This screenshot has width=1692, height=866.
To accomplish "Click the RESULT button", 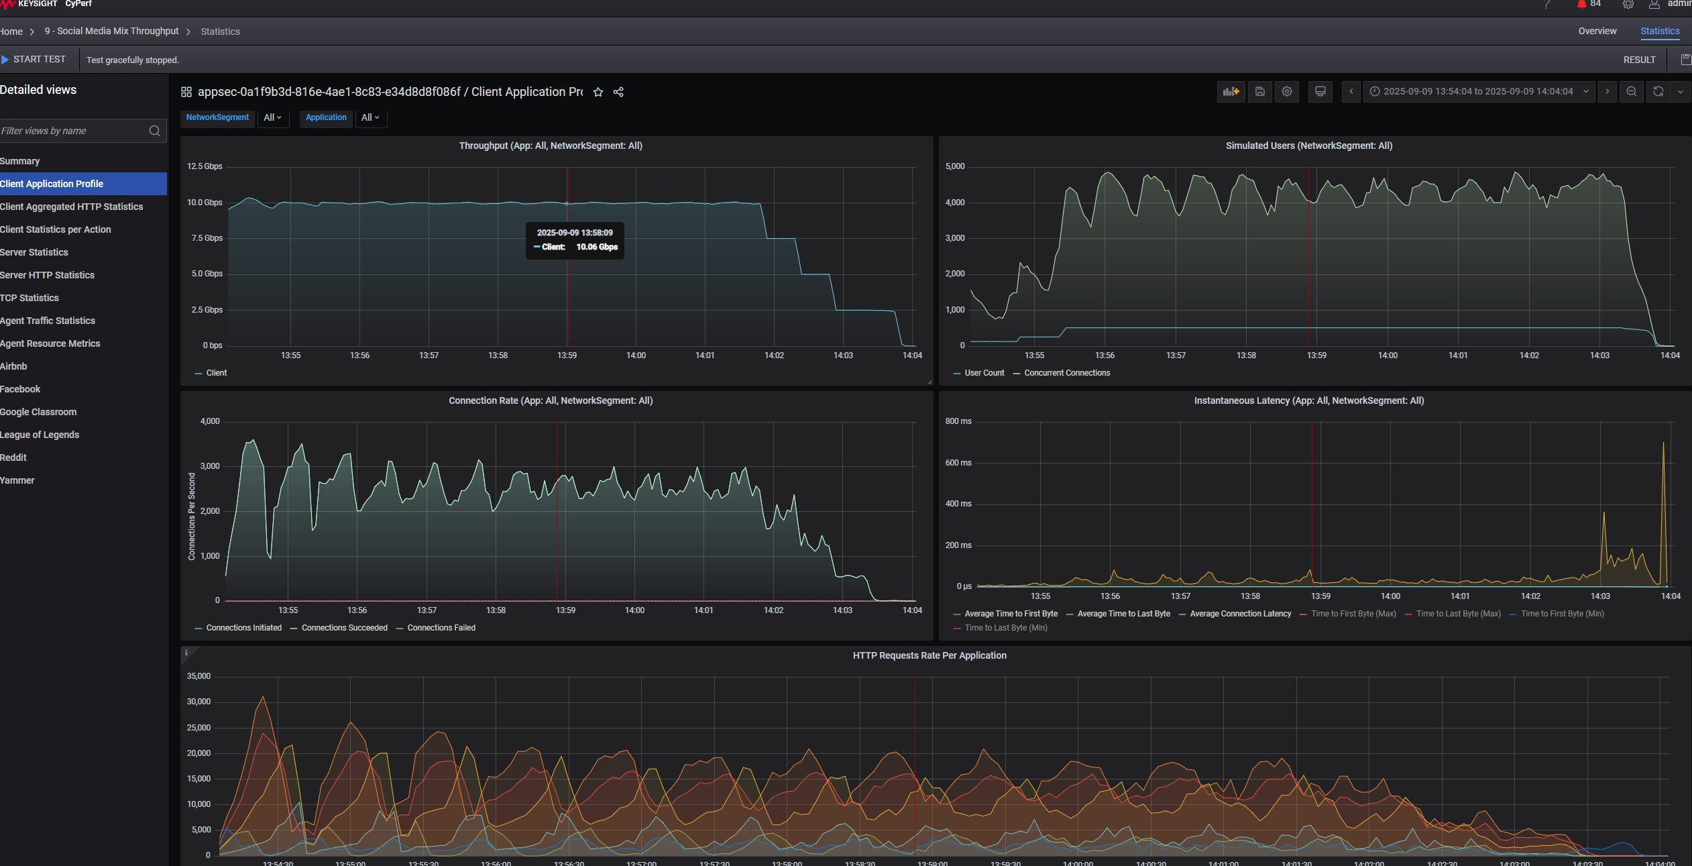I will pos(1639,60).
